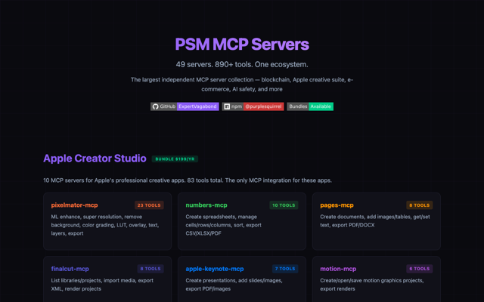Image resolution: width=484 pixels, height=302 pixels.
Task: Select the Apple Creator Studio heading
Action: 95,159
